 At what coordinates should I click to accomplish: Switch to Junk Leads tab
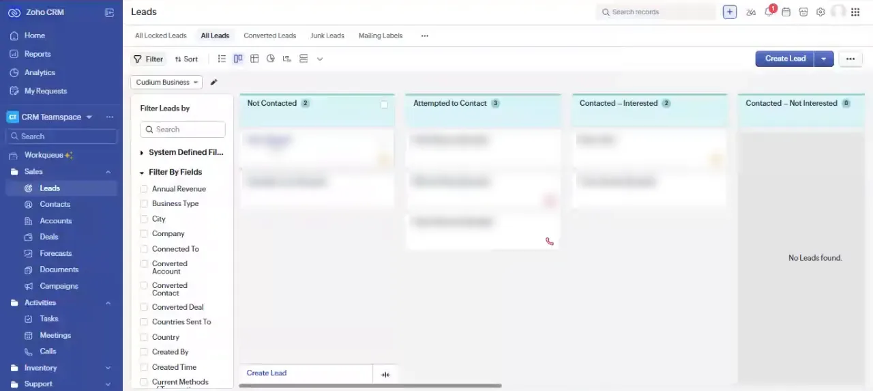[327, 35]
